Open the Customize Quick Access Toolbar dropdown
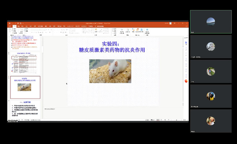237x144 pixels. click(23, 23)
